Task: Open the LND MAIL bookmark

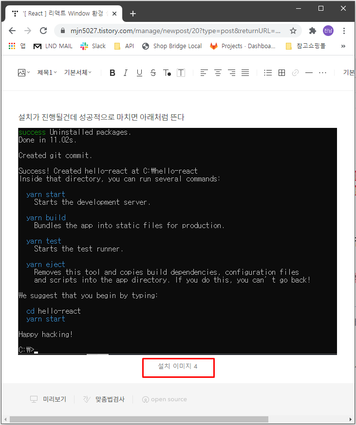Action: point(53,46)
